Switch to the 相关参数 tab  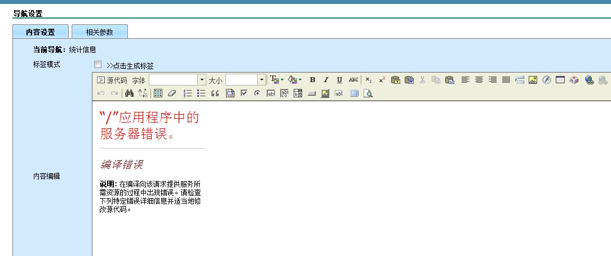[99, 32]
